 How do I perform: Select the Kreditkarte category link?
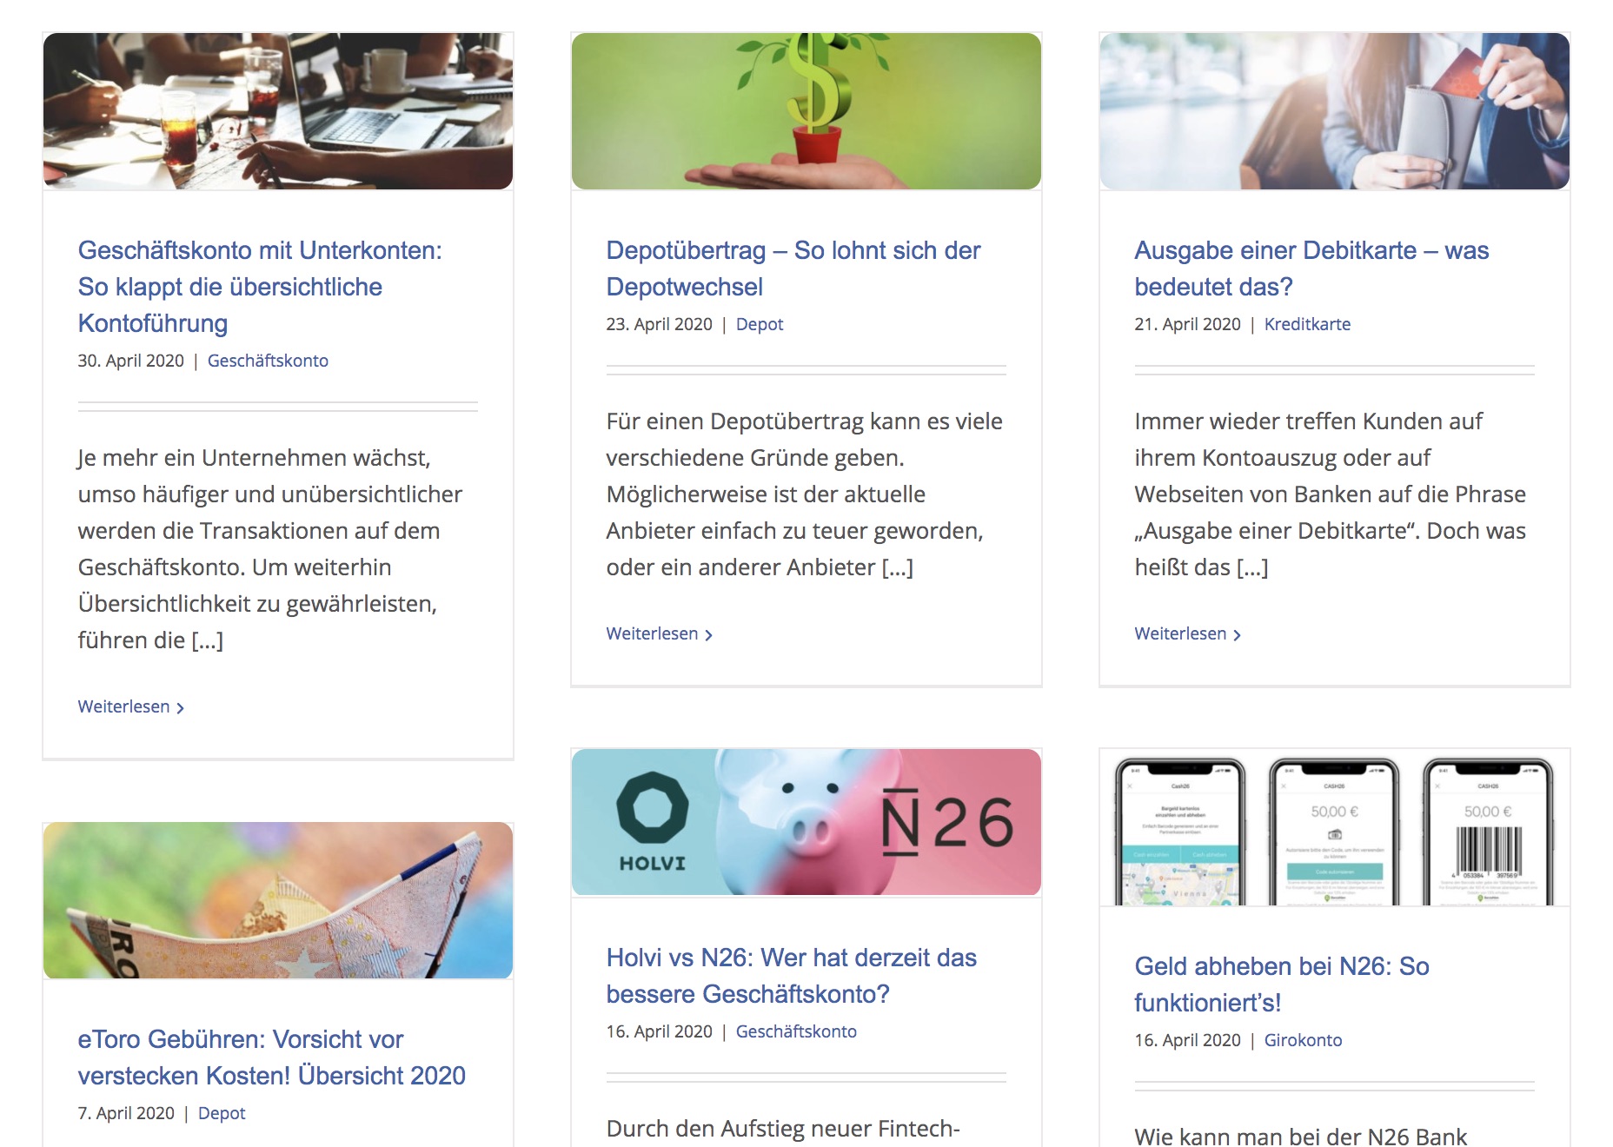tap(1307, 324)
